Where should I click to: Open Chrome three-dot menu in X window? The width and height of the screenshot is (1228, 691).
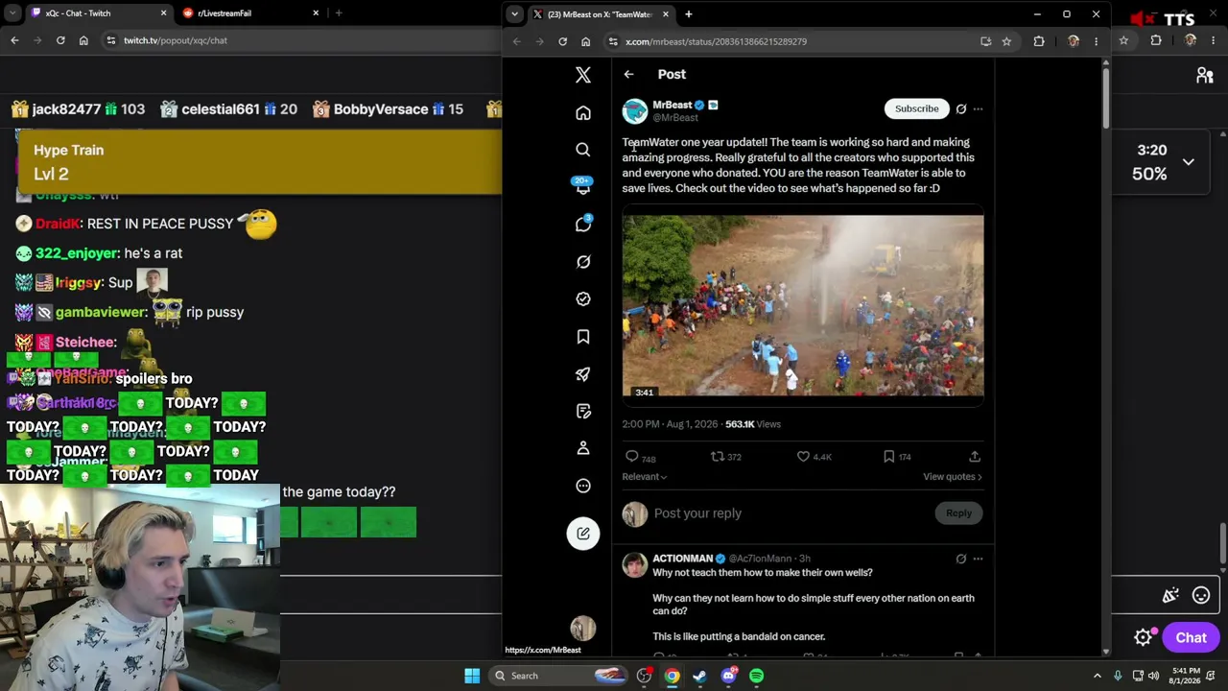click(1096, 41)
